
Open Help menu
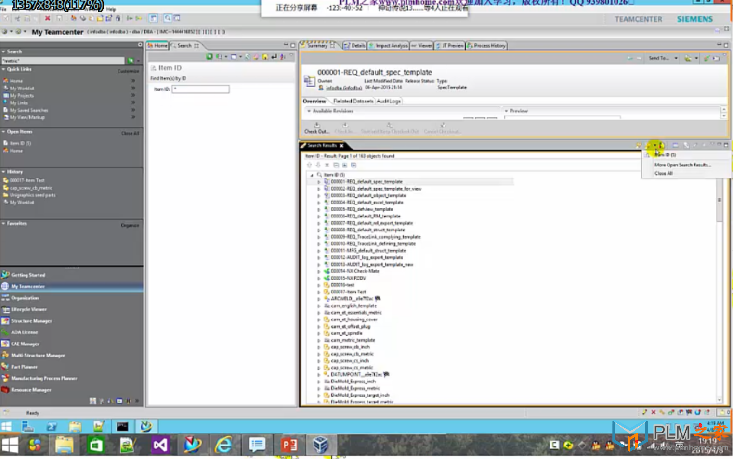pos(111,9)
